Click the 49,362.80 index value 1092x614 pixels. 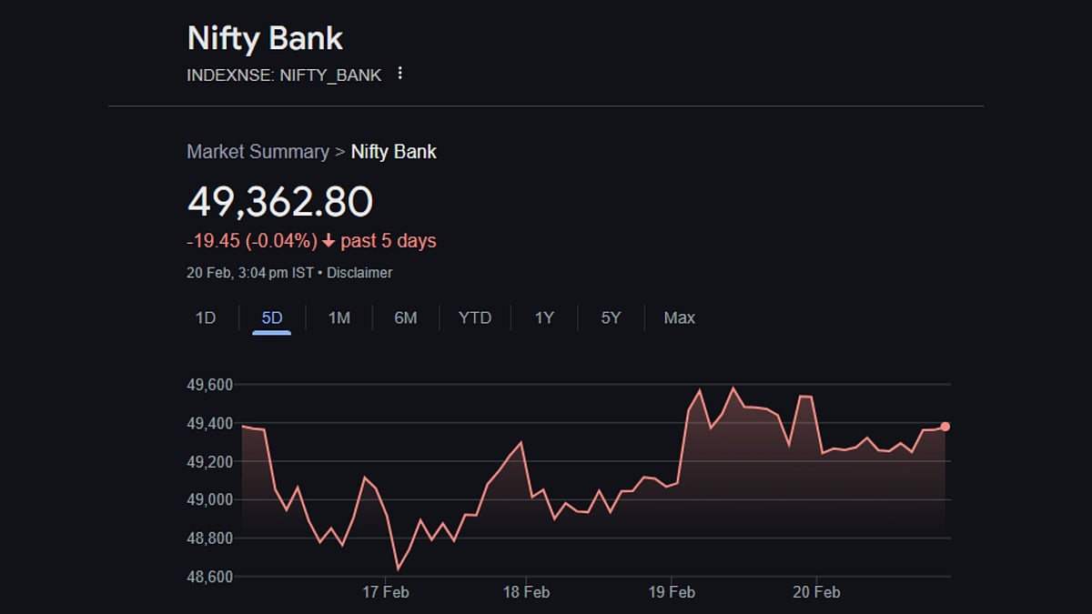pyautogui.click(x=279, y=202)
